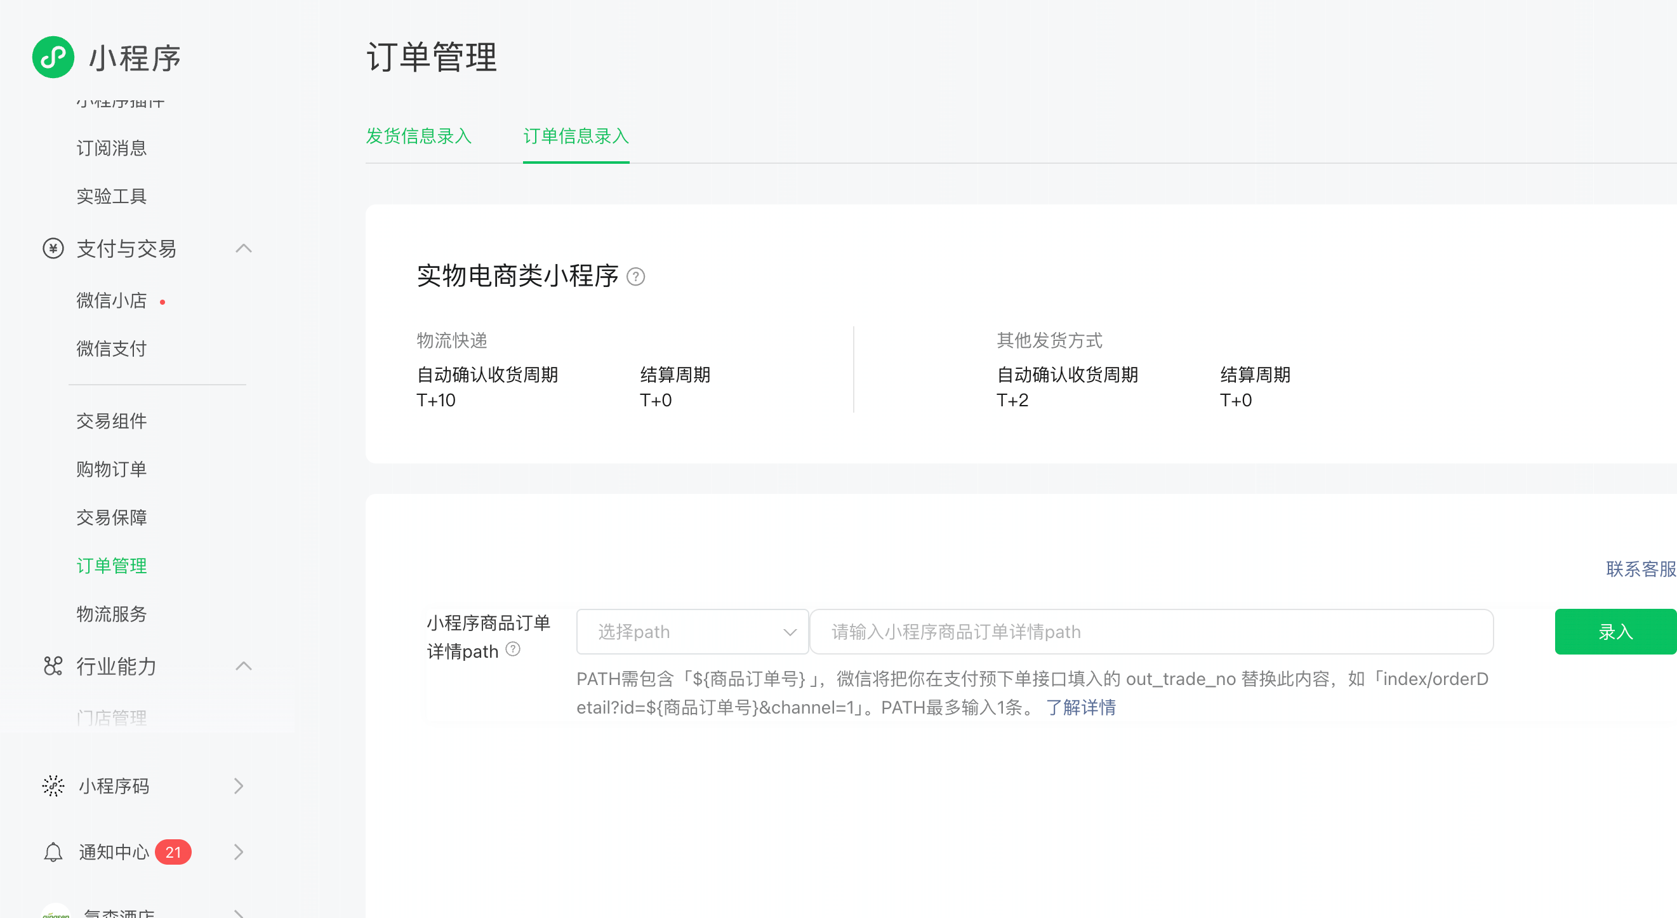1677x918 pixels.
Task: Expand the 小程序码 menu chevron
Action: (x=239, y=786)
